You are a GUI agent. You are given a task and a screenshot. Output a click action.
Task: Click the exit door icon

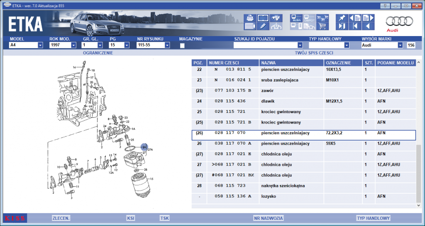point(342,26)
